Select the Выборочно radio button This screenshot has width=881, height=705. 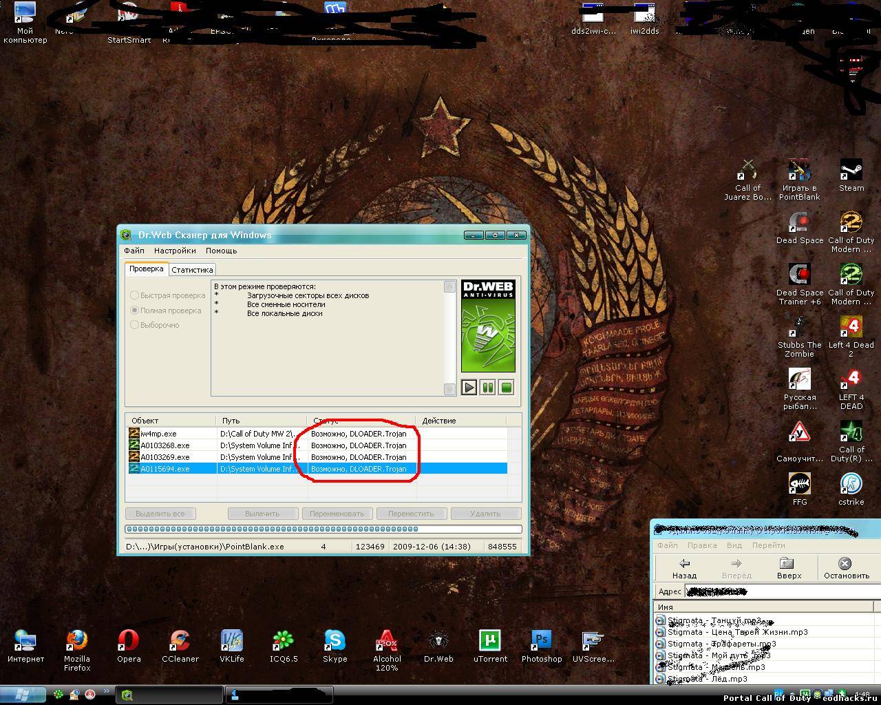click(x=155, y=325)
